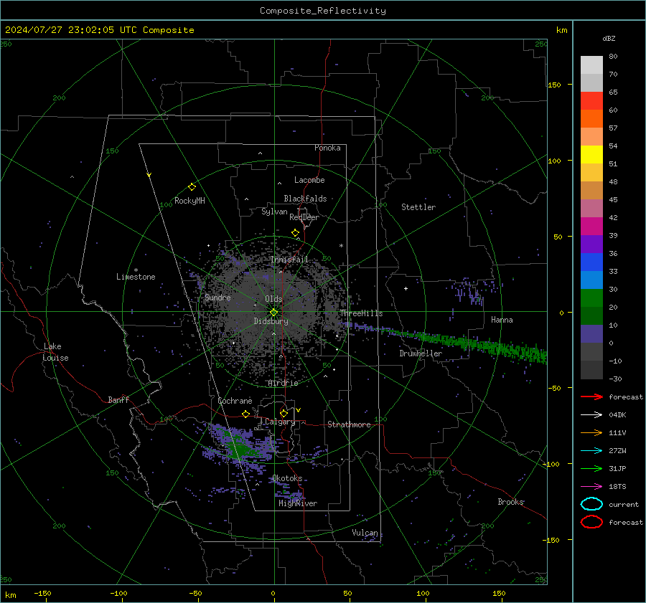Click the Vulcan town label
Image resolution: width=646 pixels, height=603 pixels.
[x=365, y=533]
